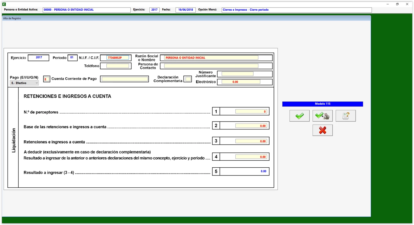Click the 'RETENCIONES E INGRESOS A CUENTA' heading
414x225 pixels.
[x=67, y=96]
